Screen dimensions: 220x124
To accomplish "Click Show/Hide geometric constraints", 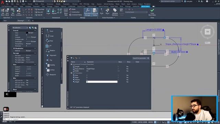I will click(39, 9).
